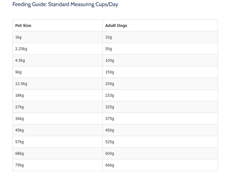Select the 68kg pet size cell
This screenshot has height=174, width=225.
click(x=19, y=153)
